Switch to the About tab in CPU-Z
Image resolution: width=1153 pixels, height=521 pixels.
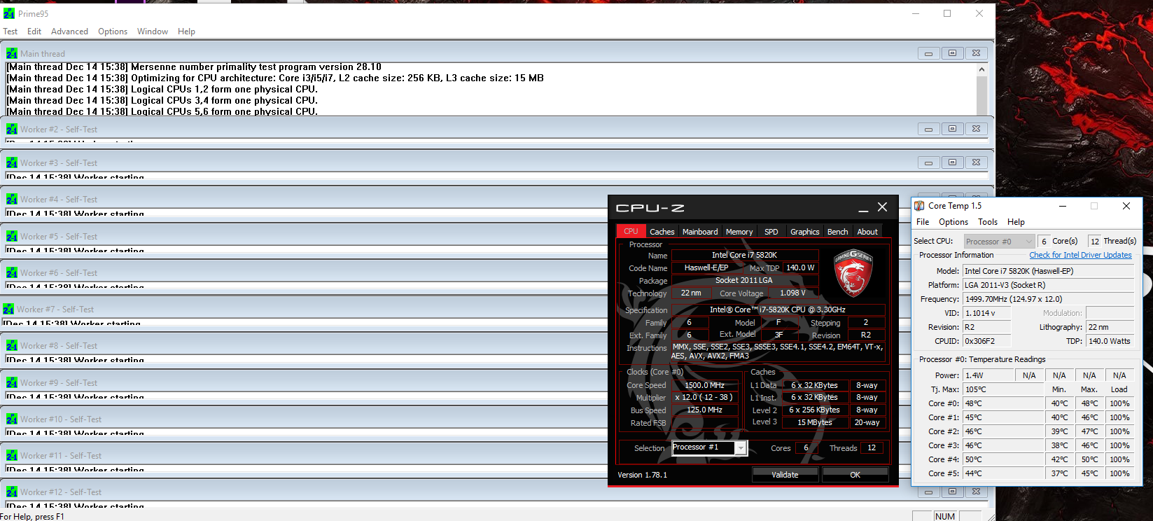(867, 232)
